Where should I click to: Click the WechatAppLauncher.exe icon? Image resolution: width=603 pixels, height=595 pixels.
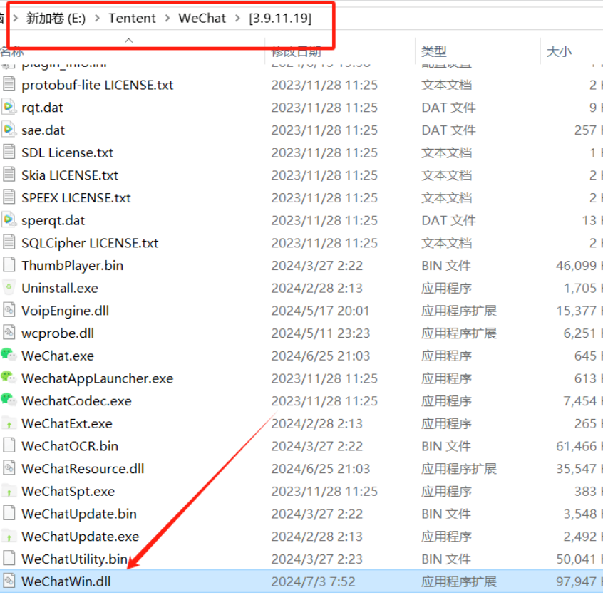[x=9, y=378]
